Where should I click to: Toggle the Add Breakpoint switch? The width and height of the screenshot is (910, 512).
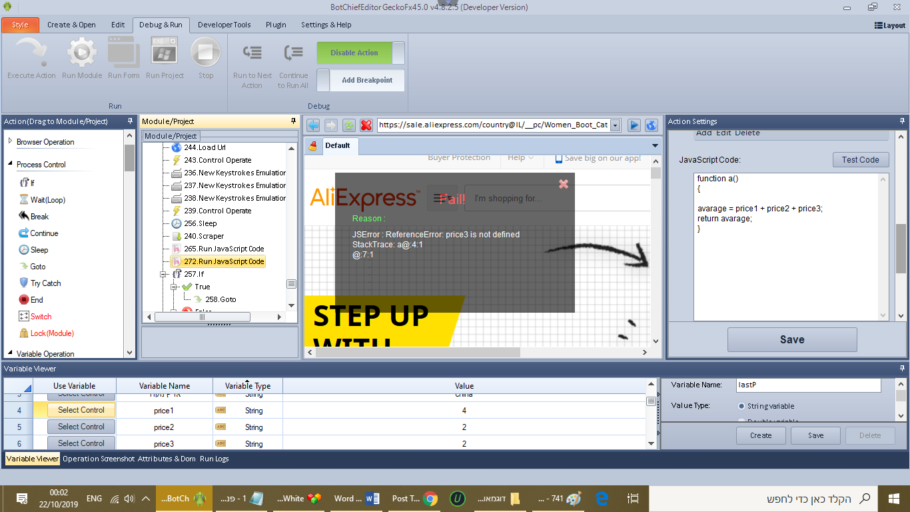[323, 81]
